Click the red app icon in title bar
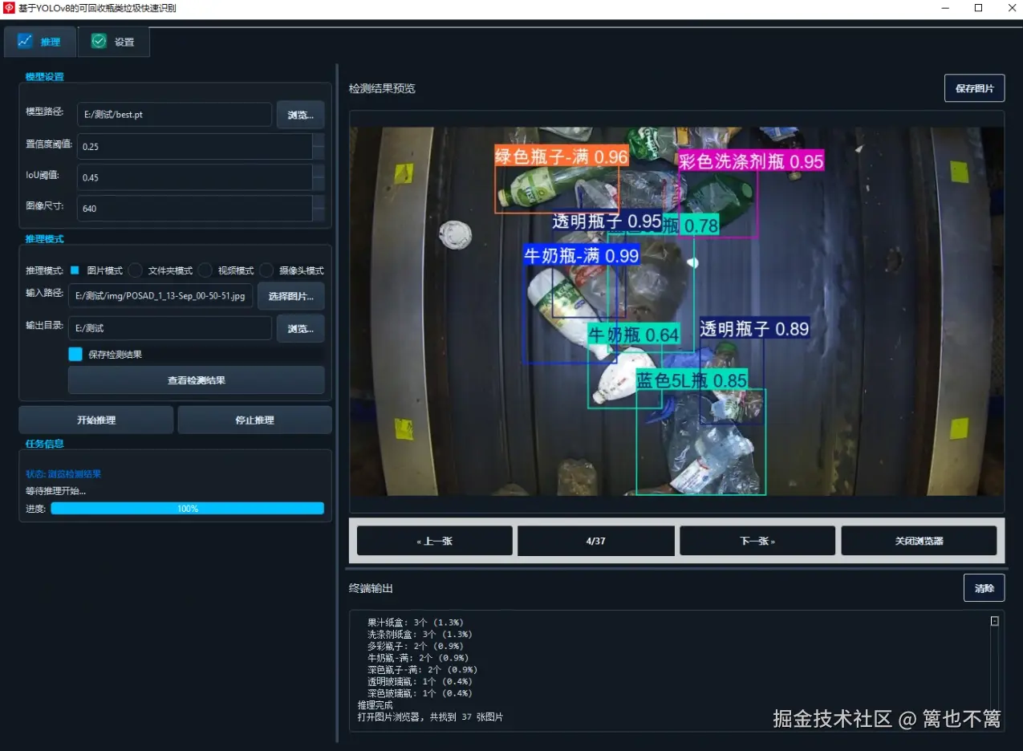 click(x=10, y=8)
